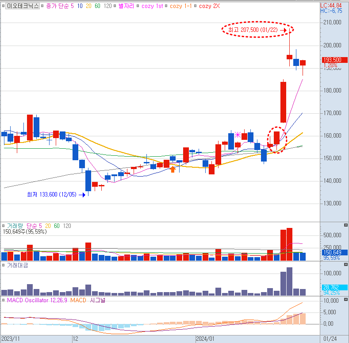Select the cozy 1-1 indicator label
Screen dimensions: 349x343
(x=181, y=6)
